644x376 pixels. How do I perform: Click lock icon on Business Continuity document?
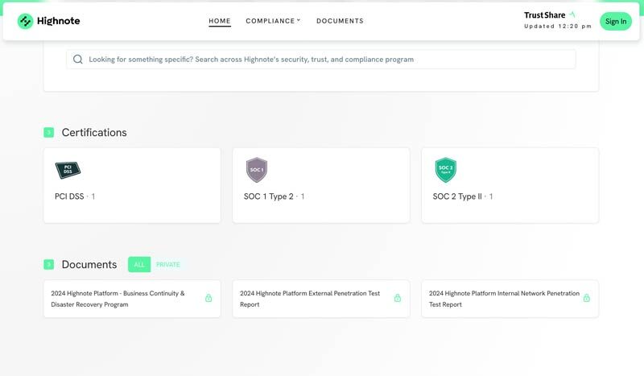pyautogui.click(x=208, y=298)
